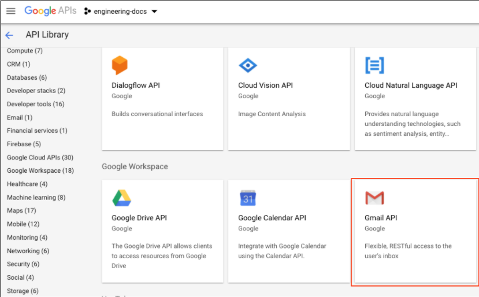Open Google Cloud APIs (30) category
The height and width of the screenshot is (297, 479).
click(x=40, y=158)
